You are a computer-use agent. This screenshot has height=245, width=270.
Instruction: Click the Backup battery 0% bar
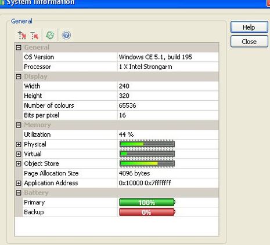(x=147, y=212)
